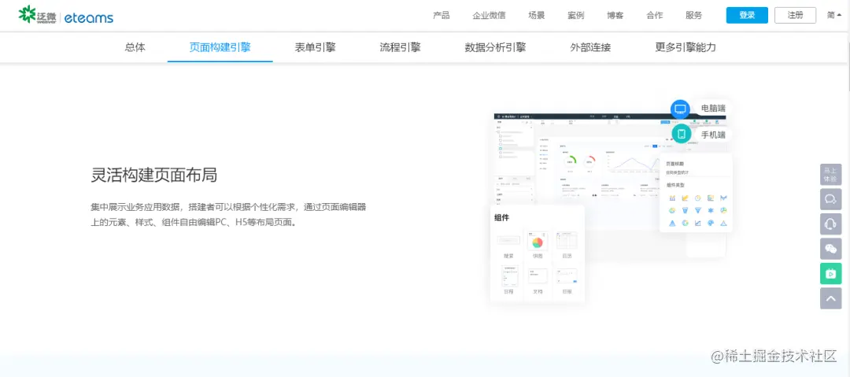Open the 案例 menu item
The height and width of the screenshot is (377, 850).
click(x=575, y=15)
